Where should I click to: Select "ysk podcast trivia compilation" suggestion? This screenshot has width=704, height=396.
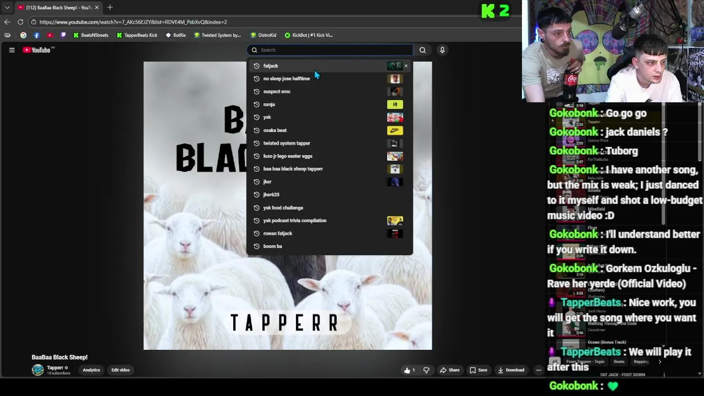[329, 221]
